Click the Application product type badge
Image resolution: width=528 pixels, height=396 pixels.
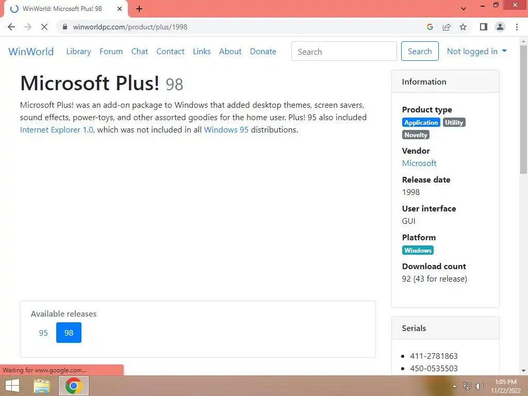tap(421, 123)
